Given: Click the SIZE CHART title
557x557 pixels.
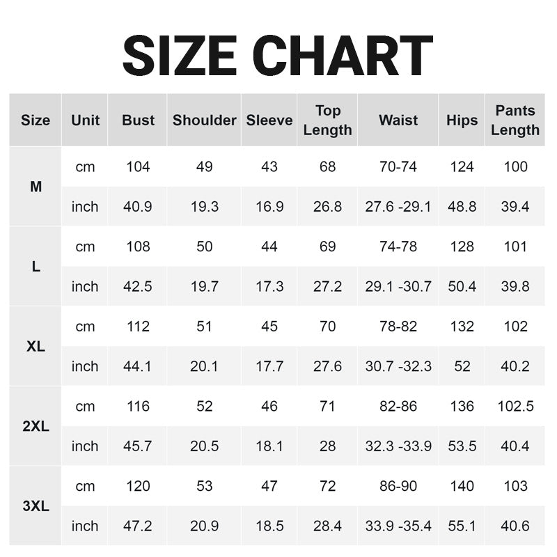Looking at the screenshot, I should pos(278,56).
